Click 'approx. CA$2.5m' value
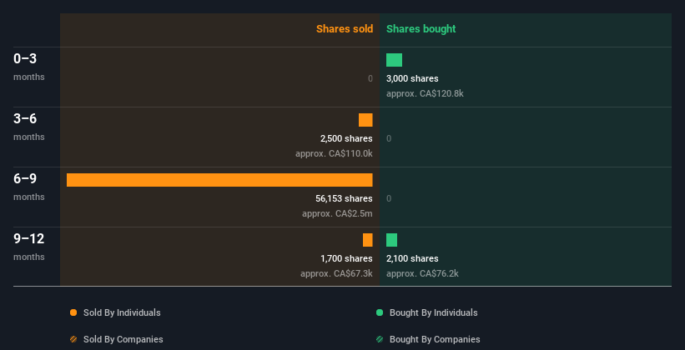 click(x=337, y=213)
